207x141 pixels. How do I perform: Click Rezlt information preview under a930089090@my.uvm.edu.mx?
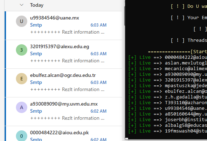(x=67, y=118)
